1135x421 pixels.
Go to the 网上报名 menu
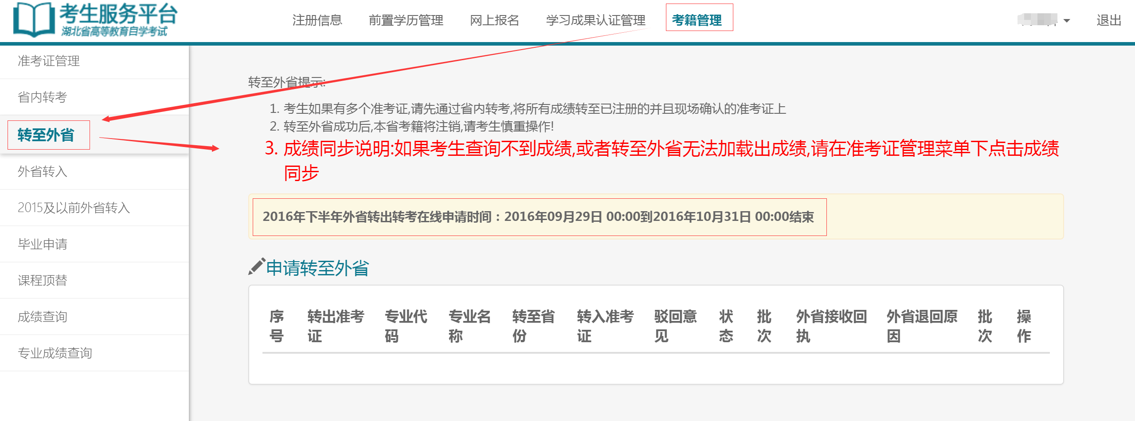(x=494, y=20)
